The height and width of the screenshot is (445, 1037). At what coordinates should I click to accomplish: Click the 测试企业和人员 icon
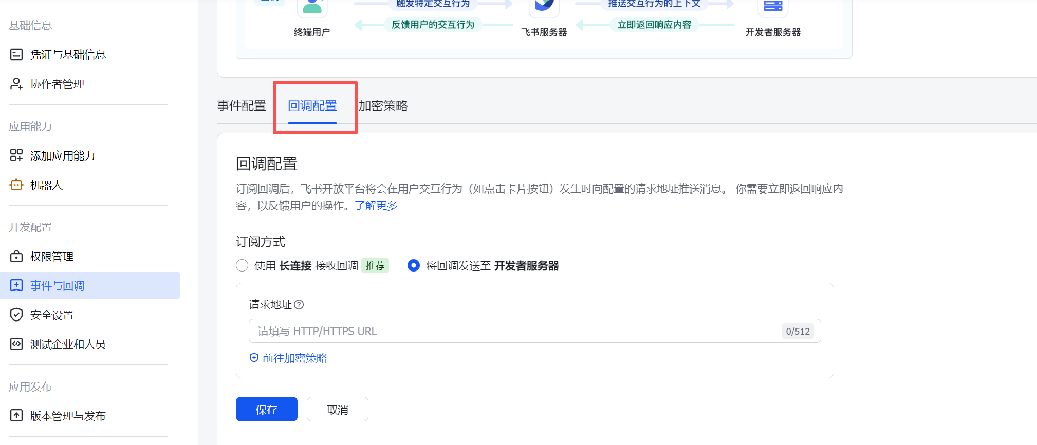(x=16, y=344)
